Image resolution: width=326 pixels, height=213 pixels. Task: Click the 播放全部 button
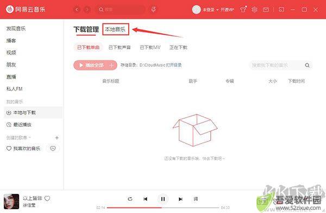tap(91, 65)
